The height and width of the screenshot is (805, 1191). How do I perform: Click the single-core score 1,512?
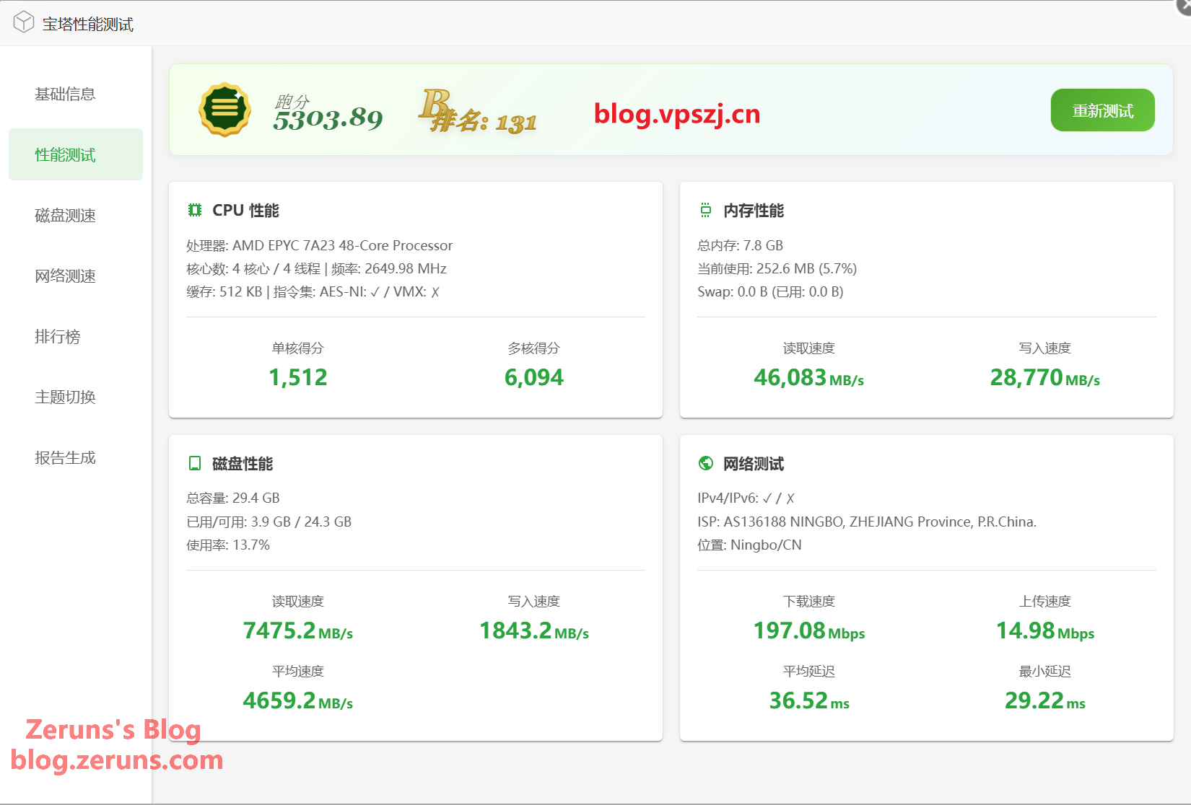click(x=297, y=377)
